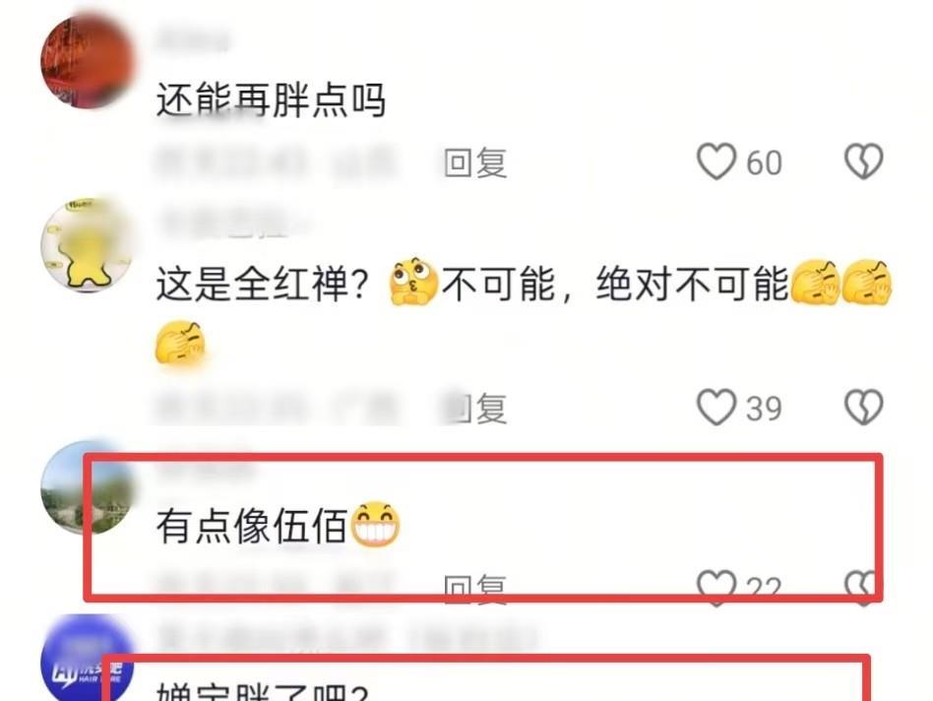Like the 这是全红禅 comment with 39 likes

pos(716,407)
